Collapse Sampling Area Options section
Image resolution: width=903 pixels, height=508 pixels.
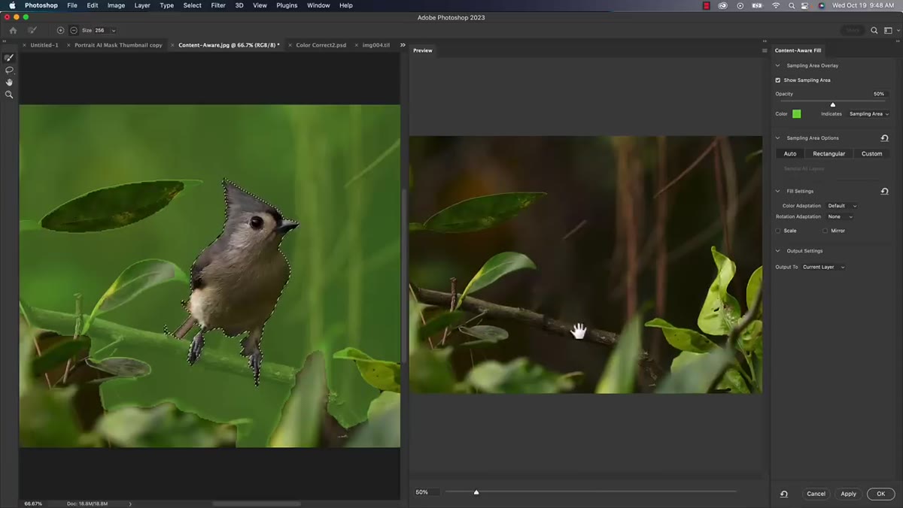(x=778, y=138)
